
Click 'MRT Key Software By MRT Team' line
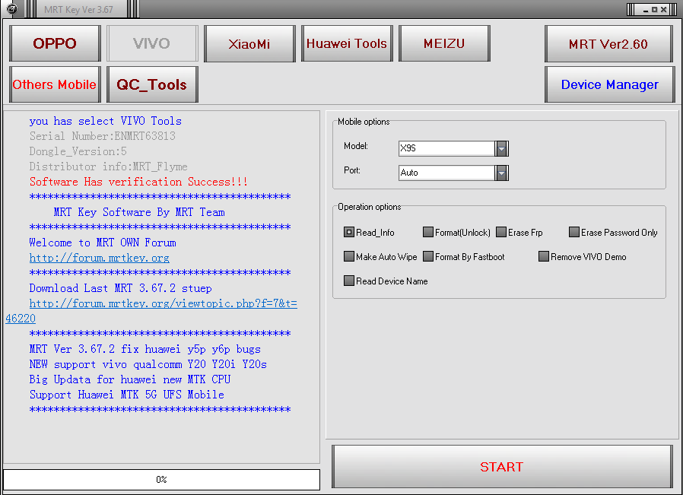tap(139, 212)
